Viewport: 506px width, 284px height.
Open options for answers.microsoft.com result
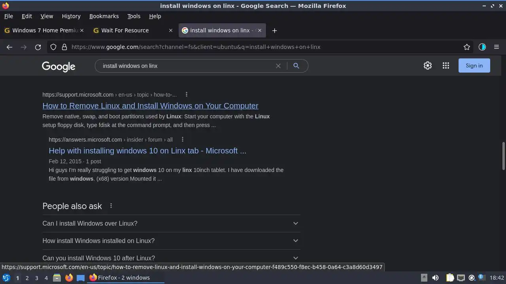point(183,140)
